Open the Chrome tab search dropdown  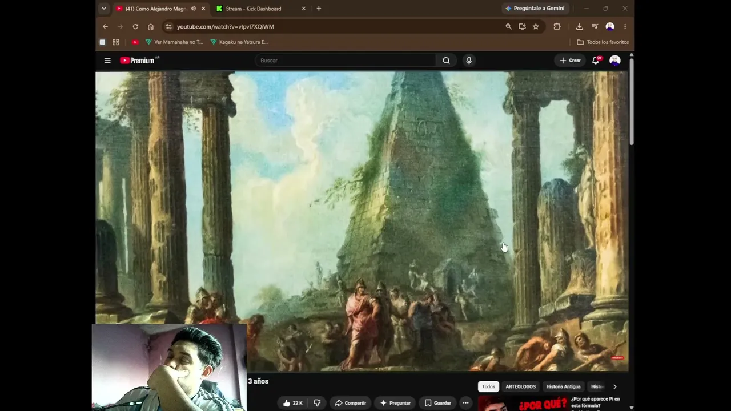(103, 9)
